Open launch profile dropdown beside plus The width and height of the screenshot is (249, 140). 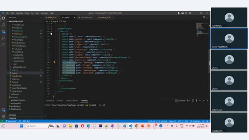(190, 100)
